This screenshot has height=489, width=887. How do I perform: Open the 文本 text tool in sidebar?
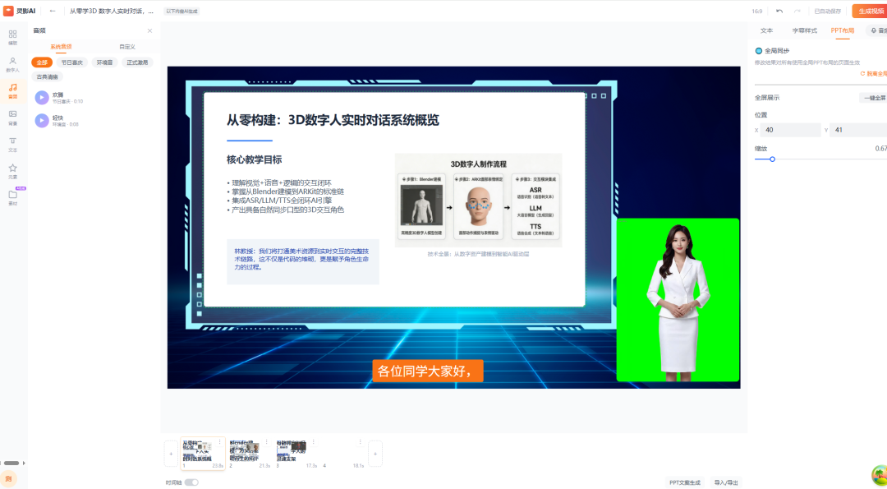click(12, 145)
